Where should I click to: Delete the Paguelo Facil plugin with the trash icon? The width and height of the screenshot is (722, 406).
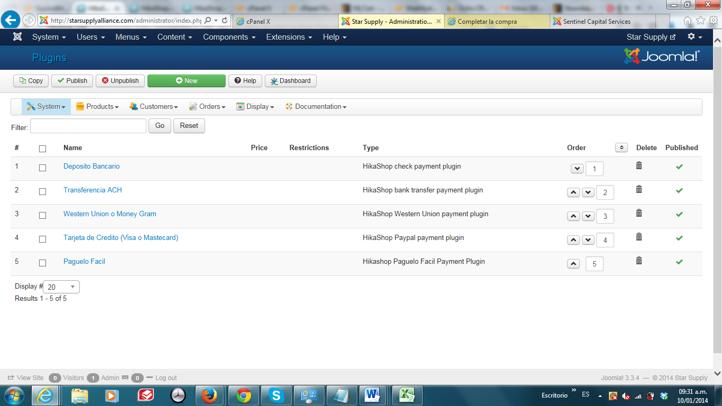pos(639,261)
